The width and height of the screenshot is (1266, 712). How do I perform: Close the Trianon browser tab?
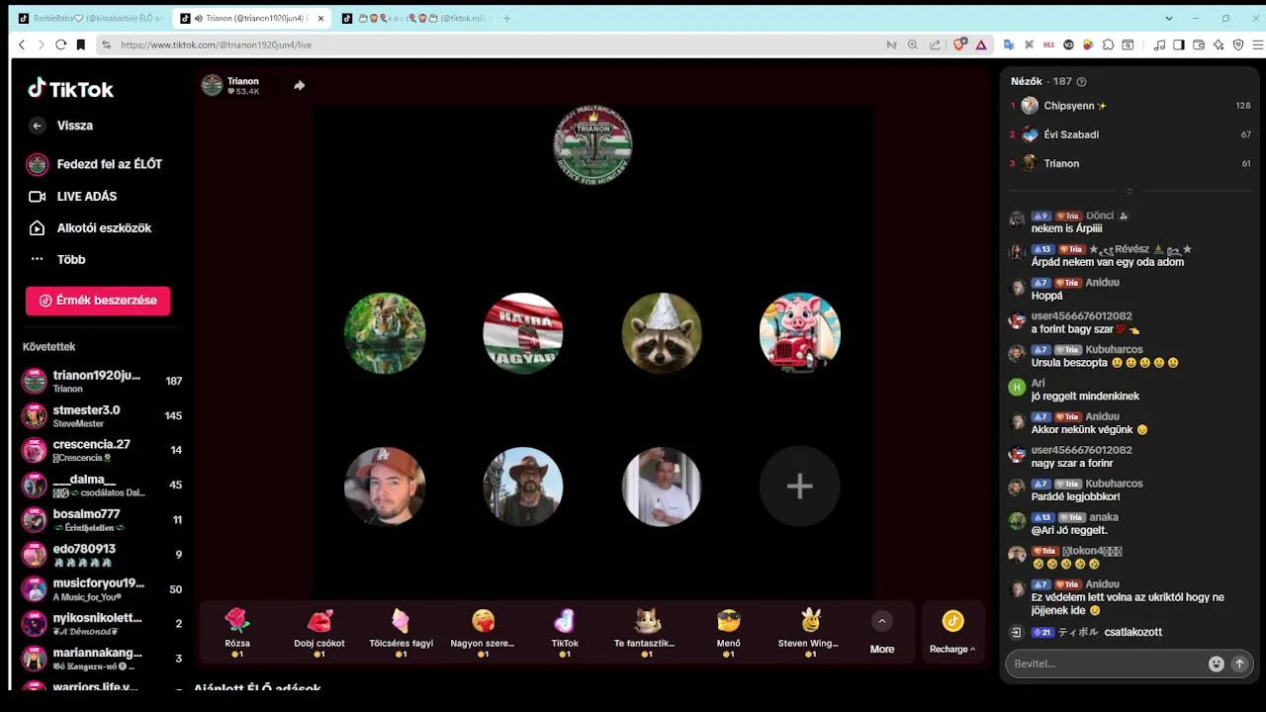point(320,18)
